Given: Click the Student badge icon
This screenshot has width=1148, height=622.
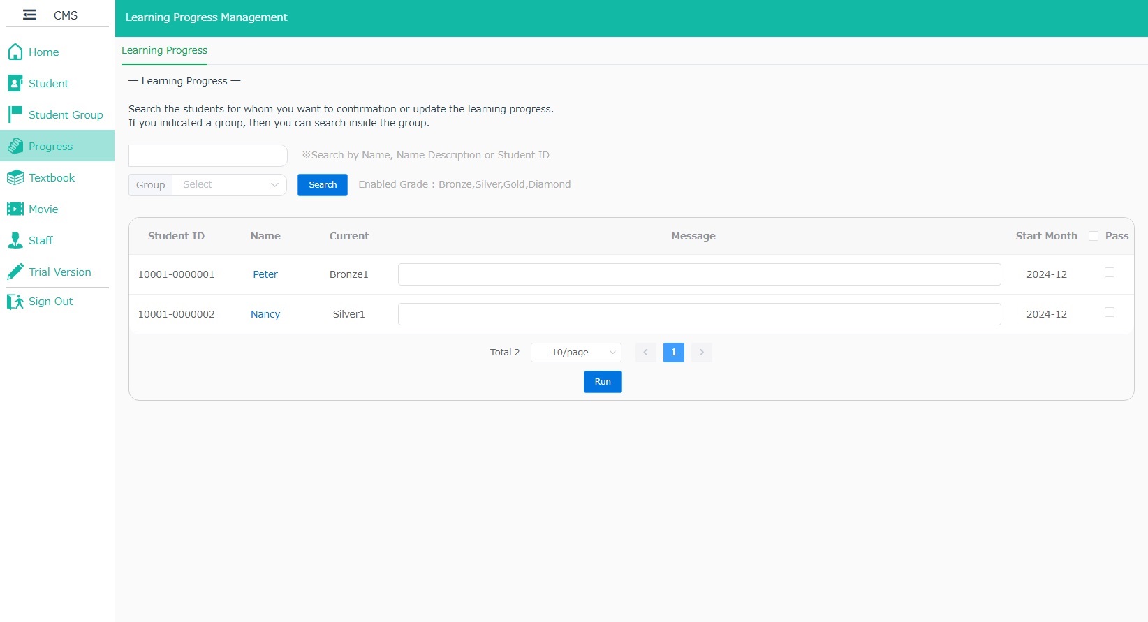Looking at the screenshot, I should [15, 83].
